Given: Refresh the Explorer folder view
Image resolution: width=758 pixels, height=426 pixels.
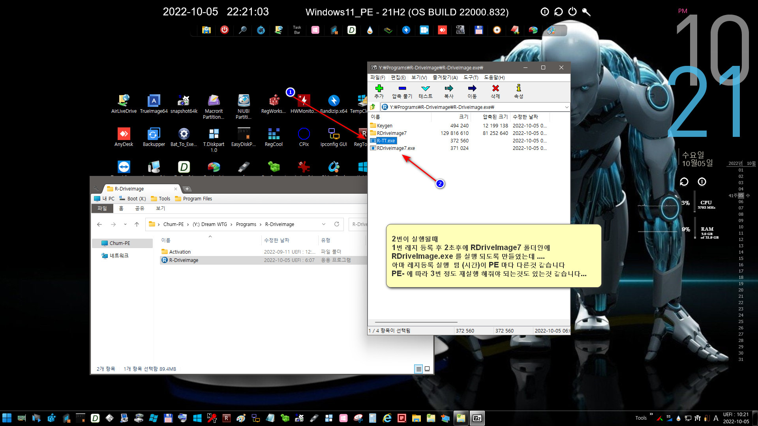Looking at the screenshot, I should click(337, 224).
